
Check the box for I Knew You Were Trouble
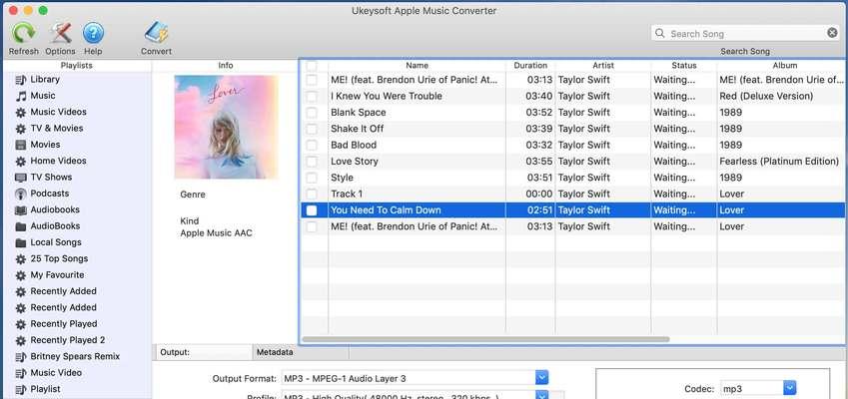(x=312, y=96)
